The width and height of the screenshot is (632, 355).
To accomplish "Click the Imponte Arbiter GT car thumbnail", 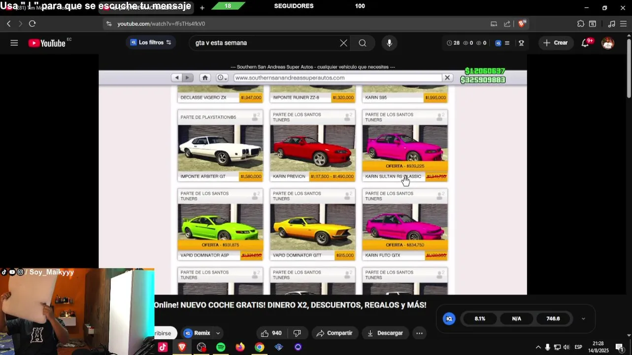I will (220, 148).
